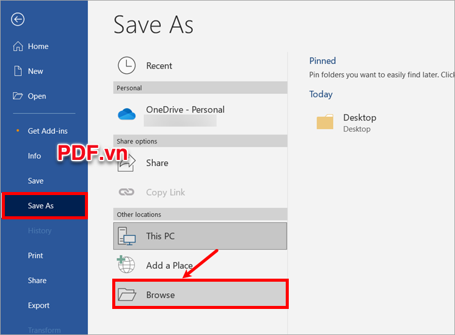This screenshot has height=335, width=455.
Task: Click the Desktop folder icon under Today
Action: [325, 121]
